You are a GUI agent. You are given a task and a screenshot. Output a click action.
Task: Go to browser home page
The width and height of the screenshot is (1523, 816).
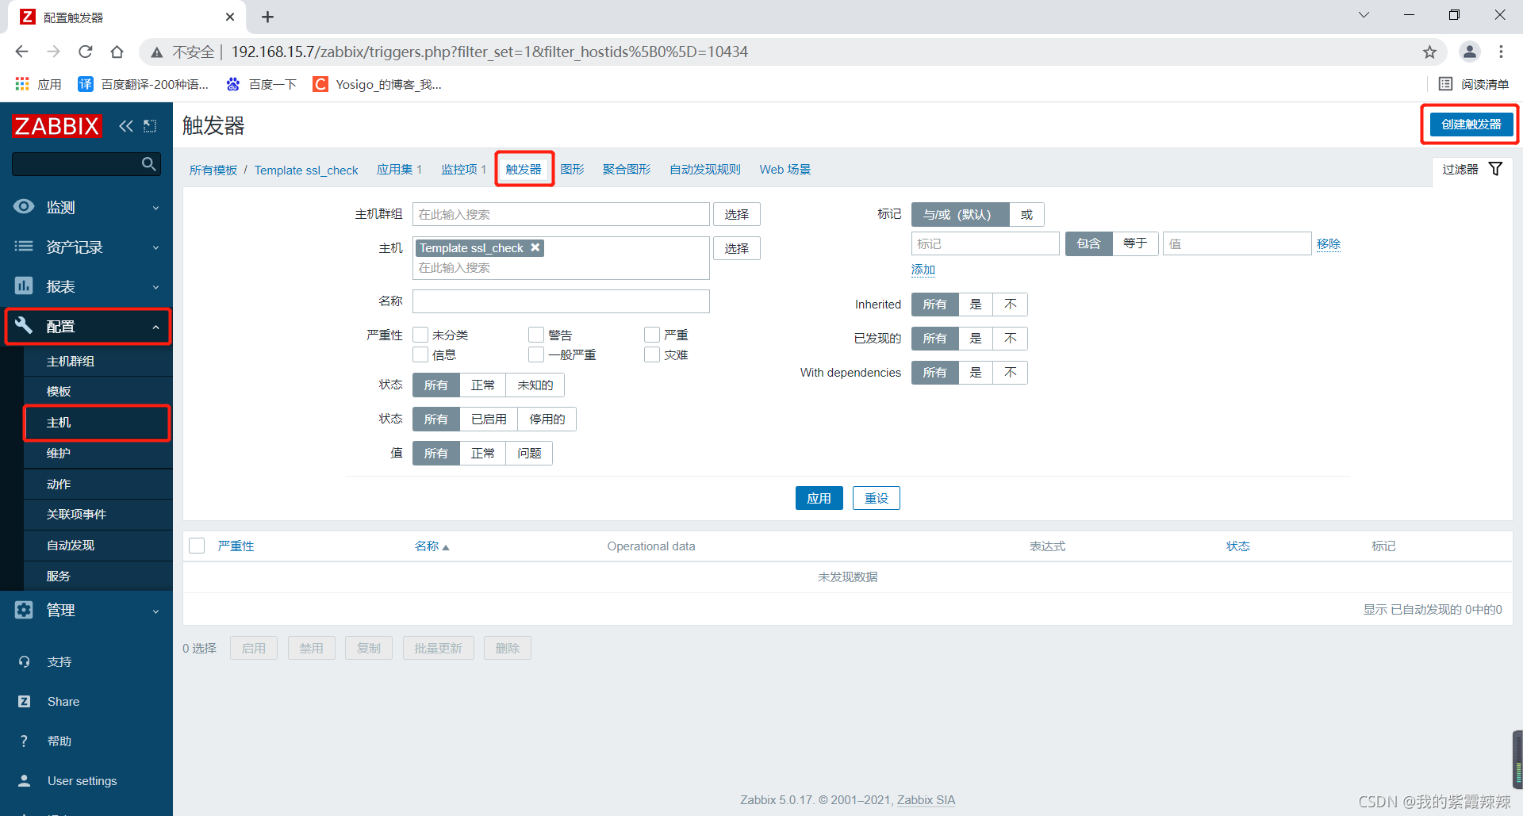pyautogui.click(x=117, y=52)
